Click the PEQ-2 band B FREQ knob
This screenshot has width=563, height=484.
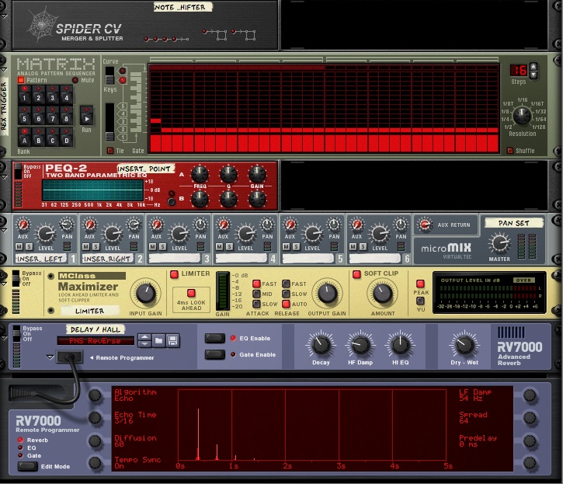(200, 199)
